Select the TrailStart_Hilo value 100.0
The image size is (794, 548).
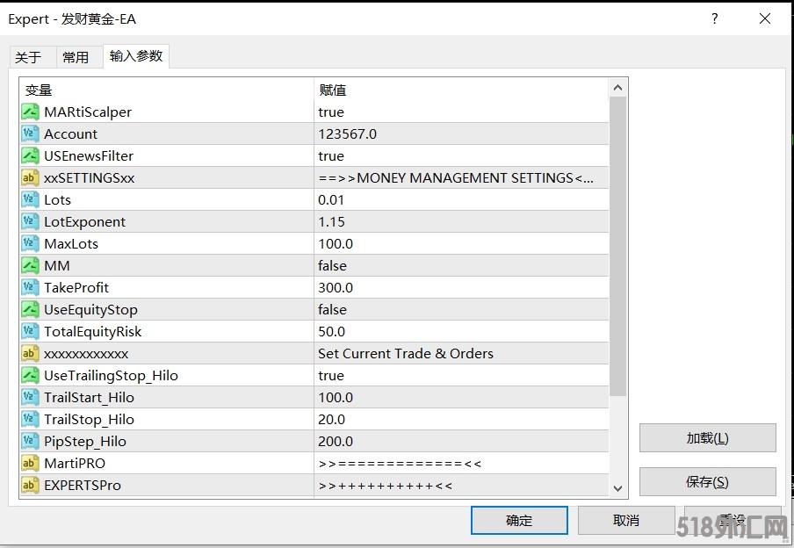tap(461, 397)
